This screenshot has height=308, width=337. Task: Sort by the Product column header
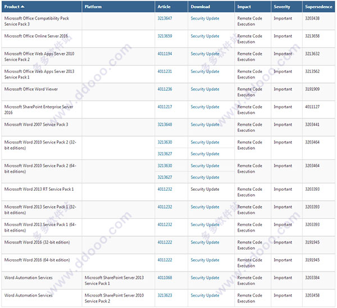12,7
